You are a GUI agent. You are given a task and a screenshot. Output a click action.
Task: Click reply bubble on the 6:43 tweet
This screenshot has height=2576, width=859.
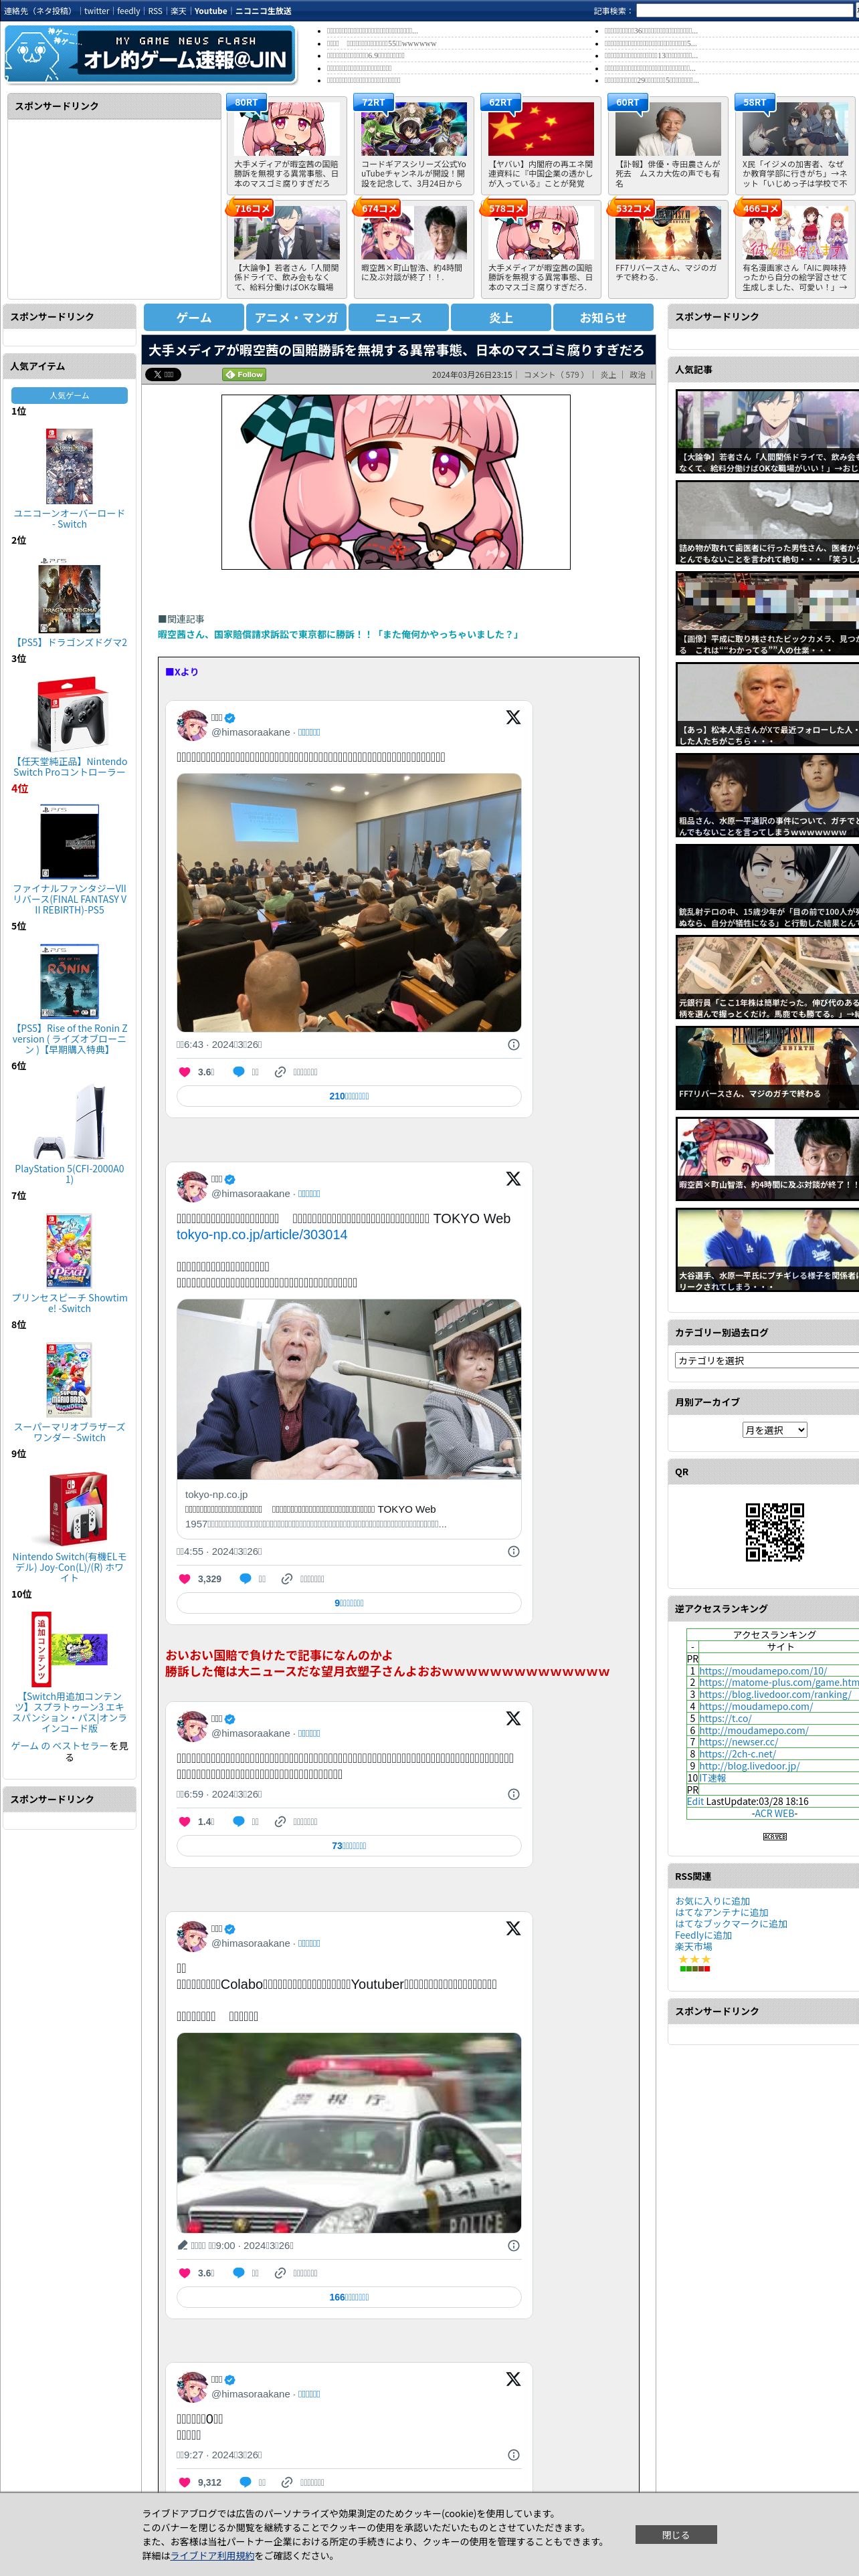238,1071
